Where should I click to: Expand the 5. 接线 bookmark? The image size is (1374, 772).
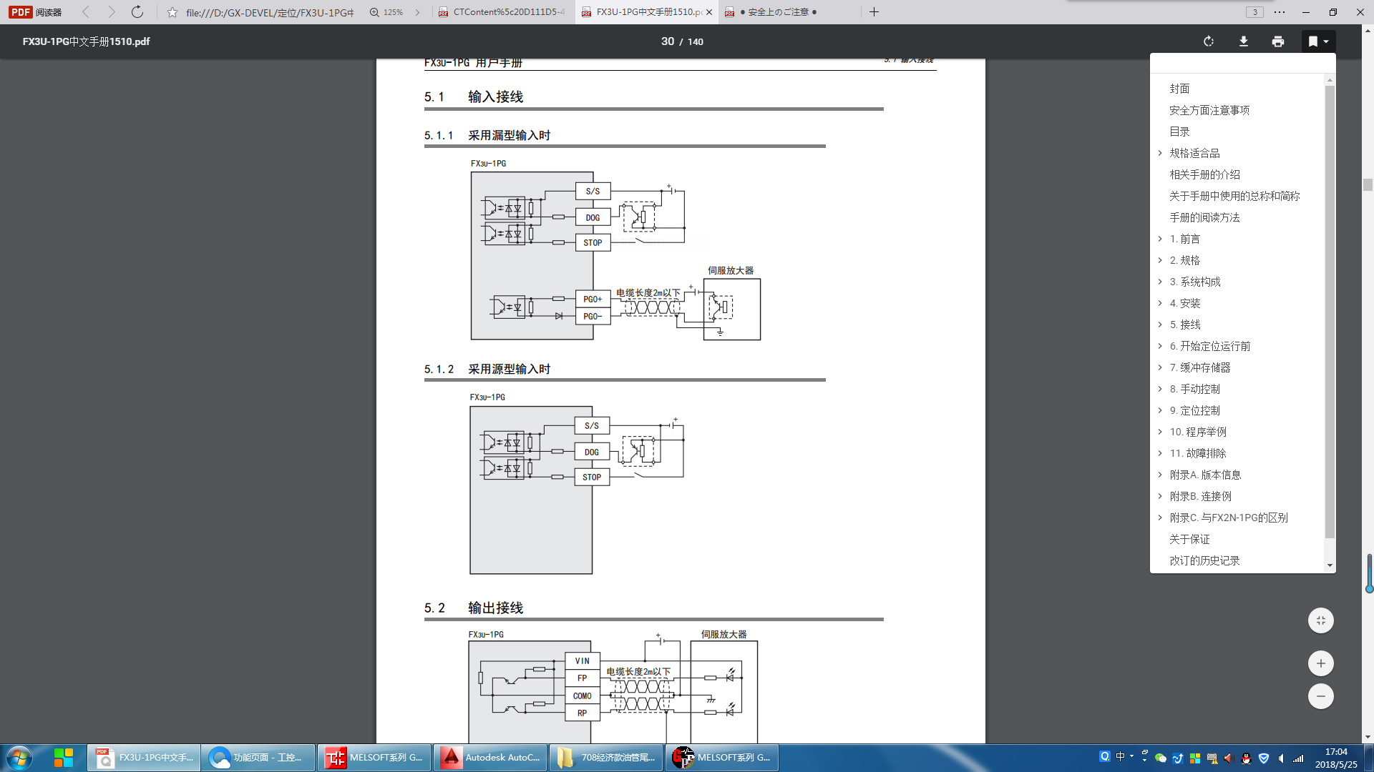(1160, 325)
